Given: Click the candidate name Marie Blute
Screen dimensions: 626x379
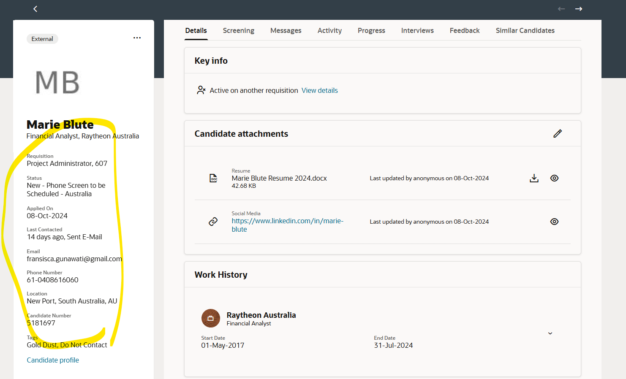Looking at the screenshot, I should [60, 125].
